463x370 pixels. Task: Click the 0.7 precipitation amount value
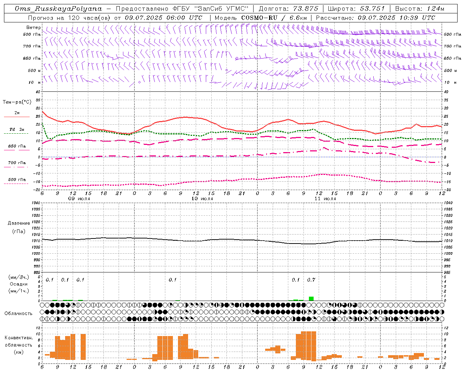311,280
